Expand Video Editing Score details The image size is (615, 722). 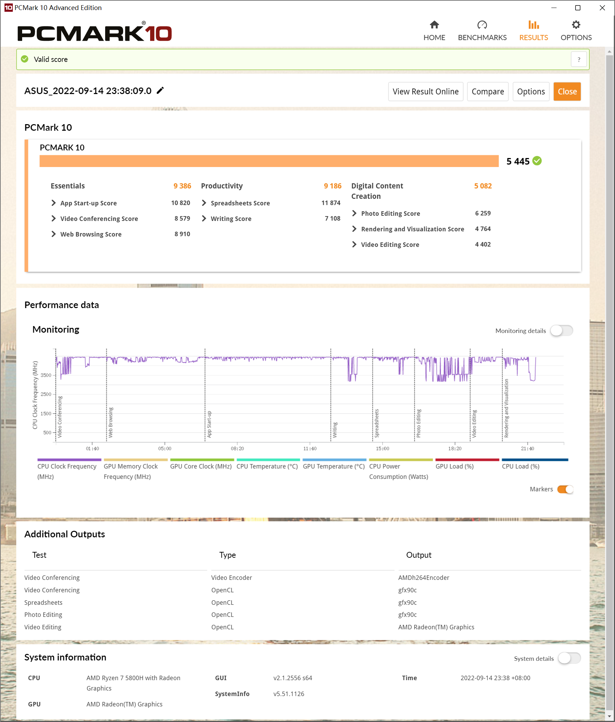[354, 244]
